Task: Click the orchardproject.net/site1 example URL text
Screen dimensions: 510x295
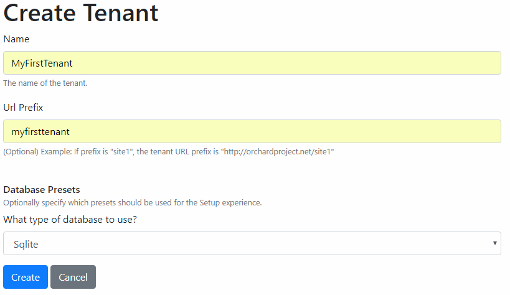Action: coord(278,152)
